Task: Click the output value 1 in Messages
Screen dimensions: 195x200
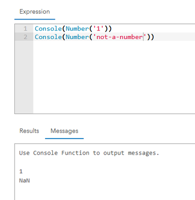Action: [21, 171]
